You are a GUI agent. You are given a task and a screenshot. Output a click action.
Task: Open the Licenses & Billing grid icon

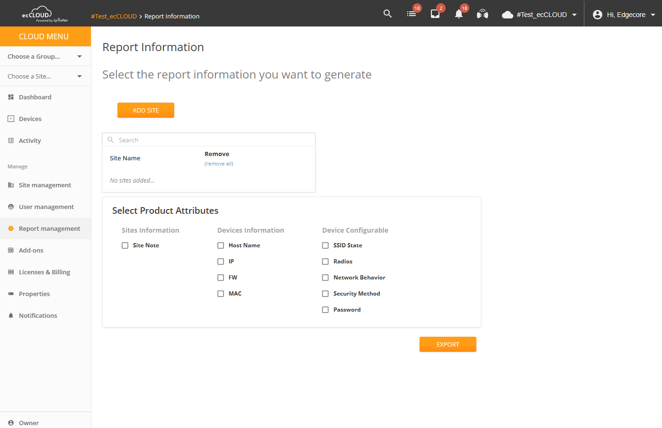tap(10, 272)
